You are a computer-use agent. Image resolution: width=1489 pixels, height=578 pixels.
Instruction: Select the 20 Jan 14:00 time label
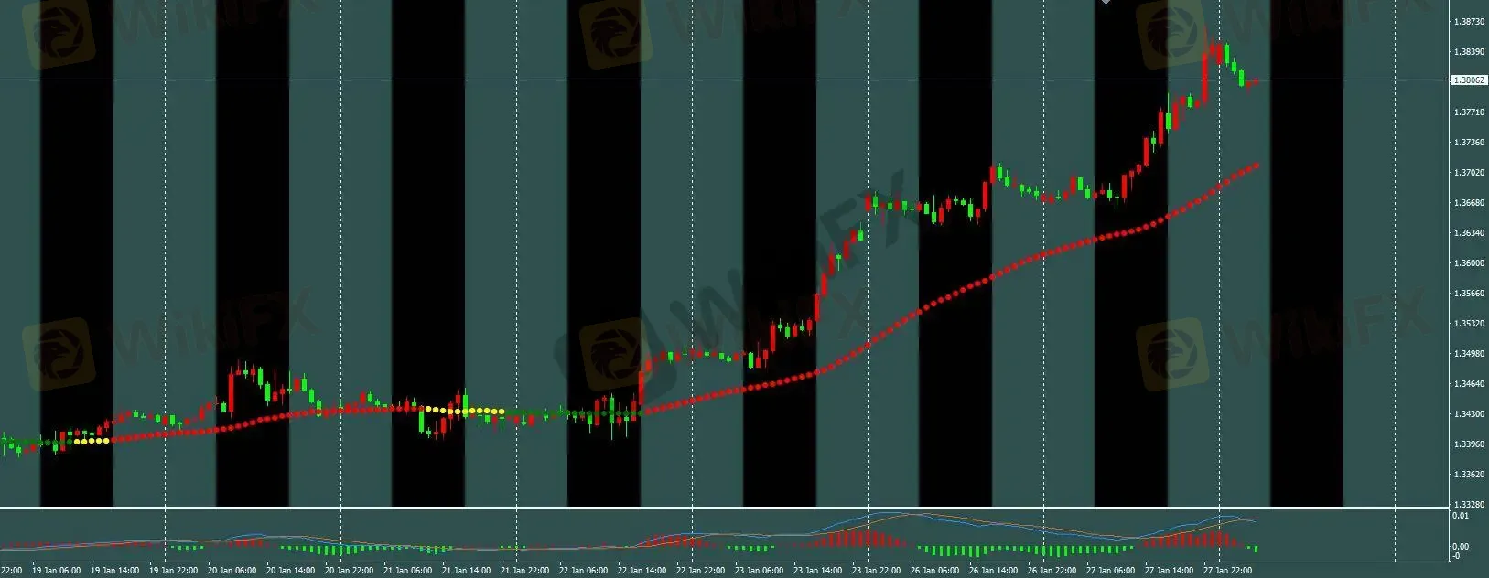pyautogui.click(x=290, y=571)
